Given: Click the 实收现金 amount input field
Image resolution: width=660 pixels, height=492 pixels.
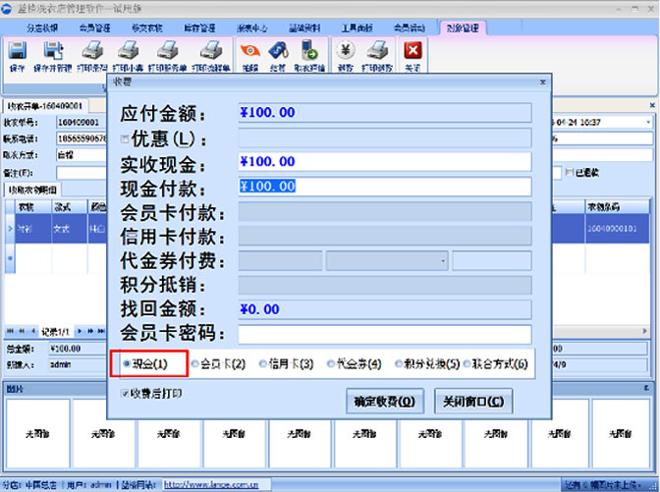Looking at the screenshot, I should click(x=383, y=162).
